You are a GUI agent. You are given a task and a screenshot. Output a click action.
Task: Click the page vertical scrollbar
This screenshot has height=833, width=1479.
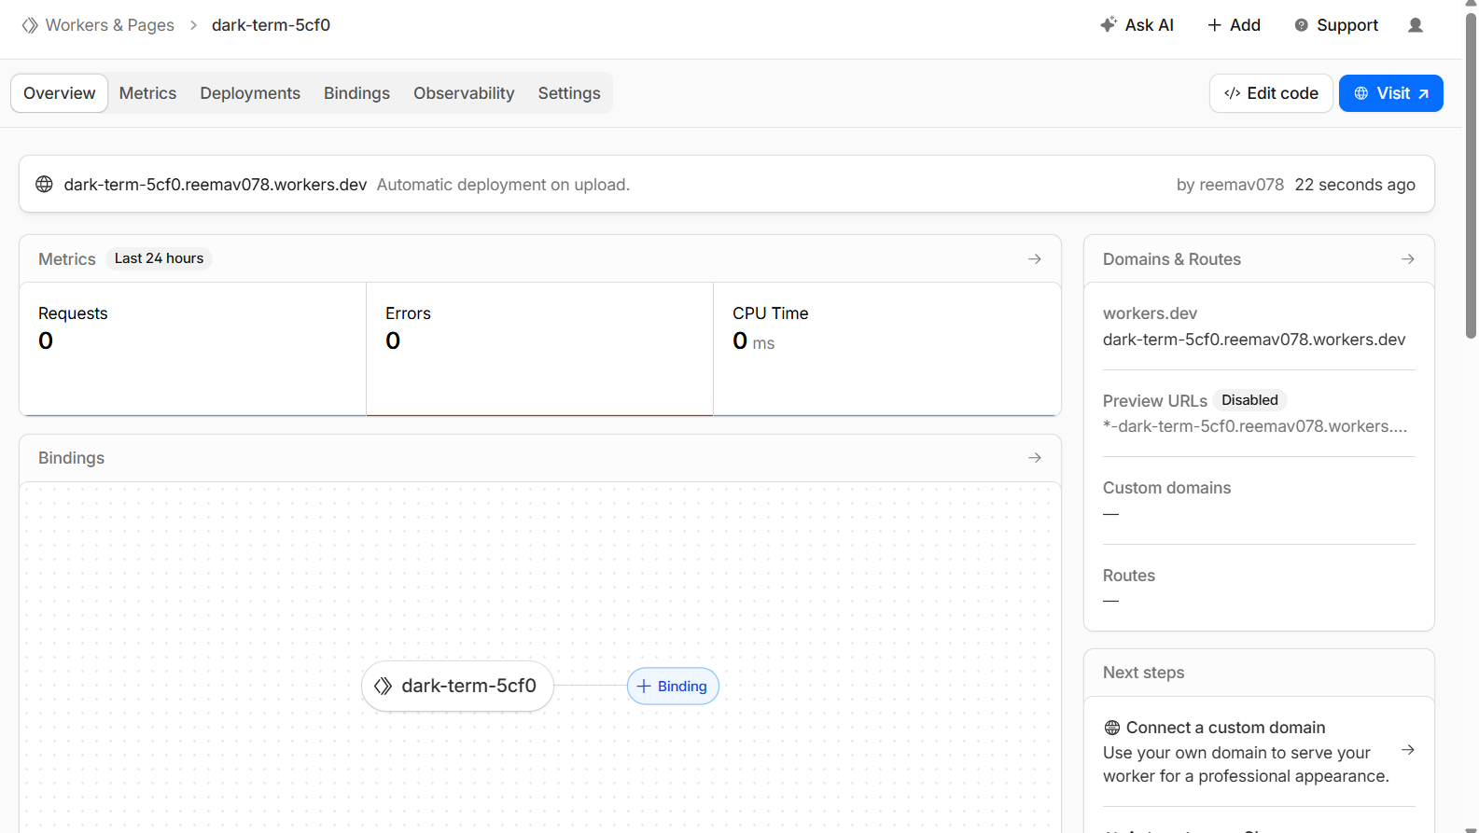coord(1471,176)
